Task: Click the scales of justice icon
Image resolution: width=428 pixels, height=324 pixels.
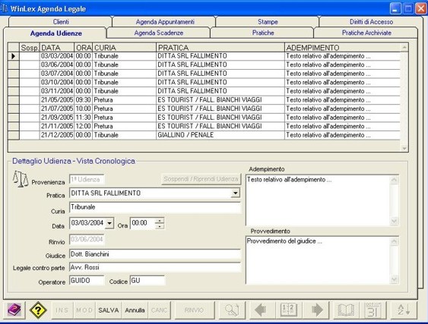Action: 21,179
